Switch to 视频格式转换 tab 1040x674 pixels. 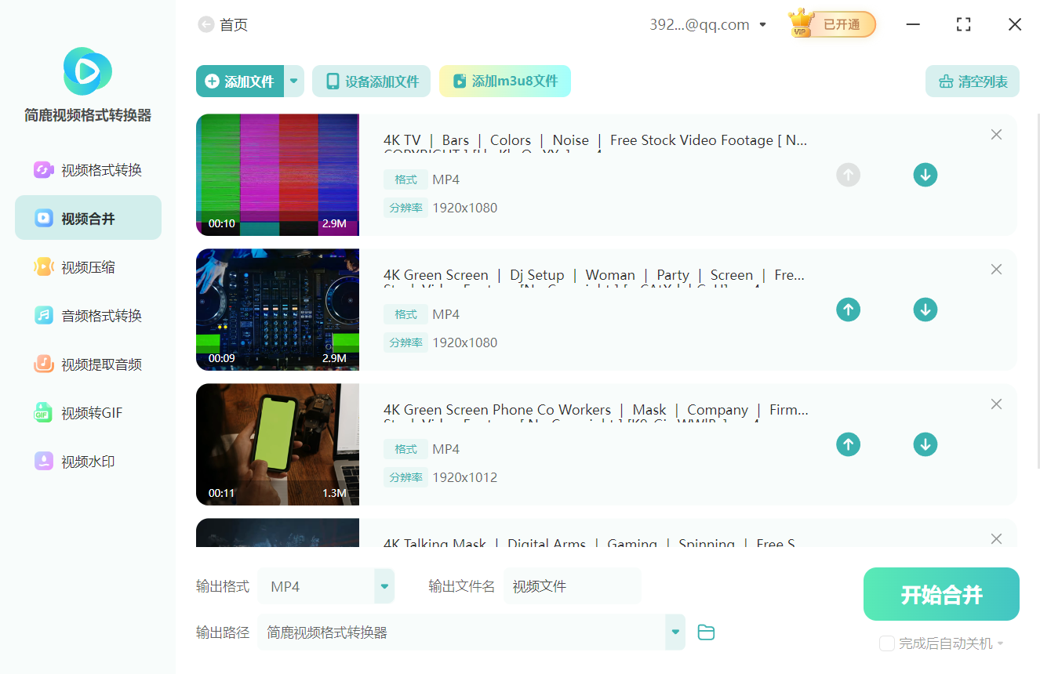click(88, 170)
